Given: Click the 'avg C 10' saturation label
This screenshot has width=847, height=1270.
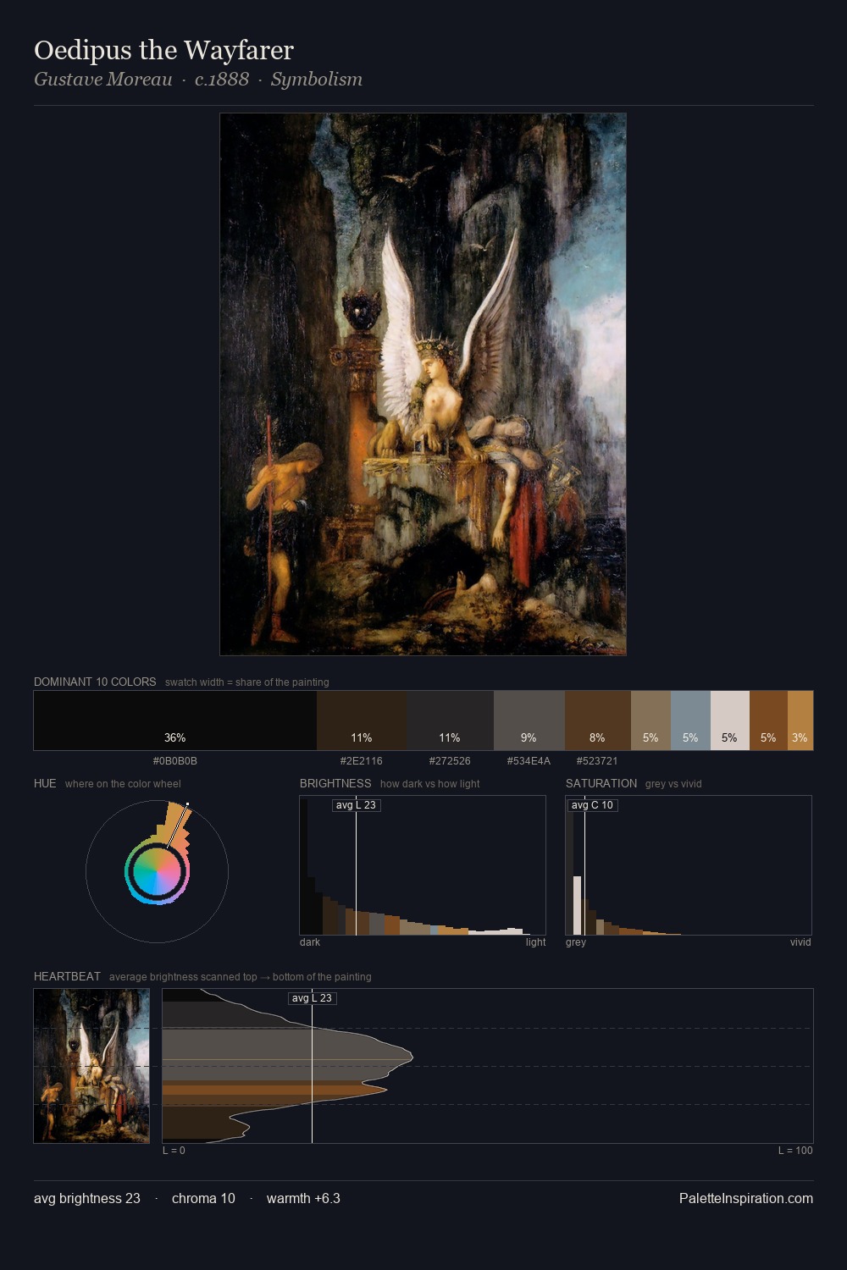Looking at the screenshot, I should [x=592, y=805].
